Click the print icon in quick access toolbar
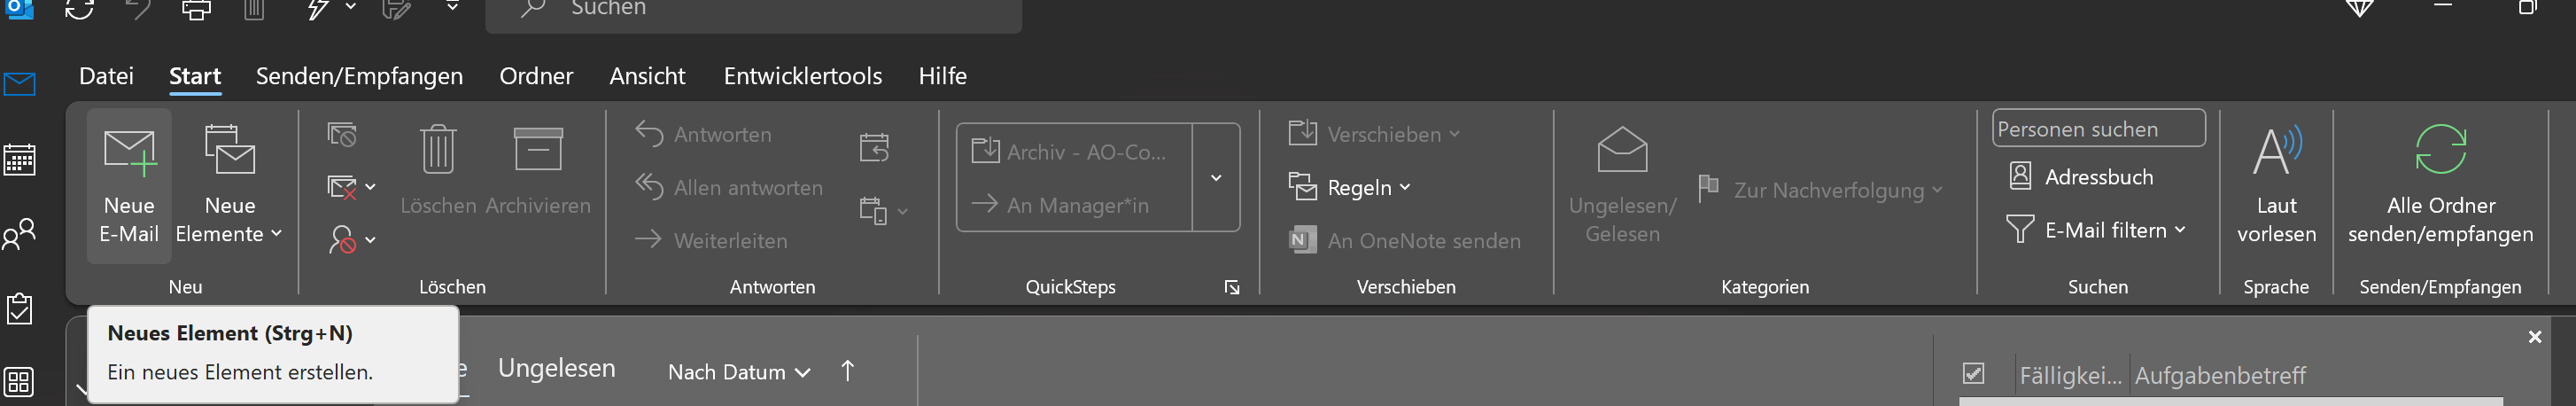 point(196,10)
